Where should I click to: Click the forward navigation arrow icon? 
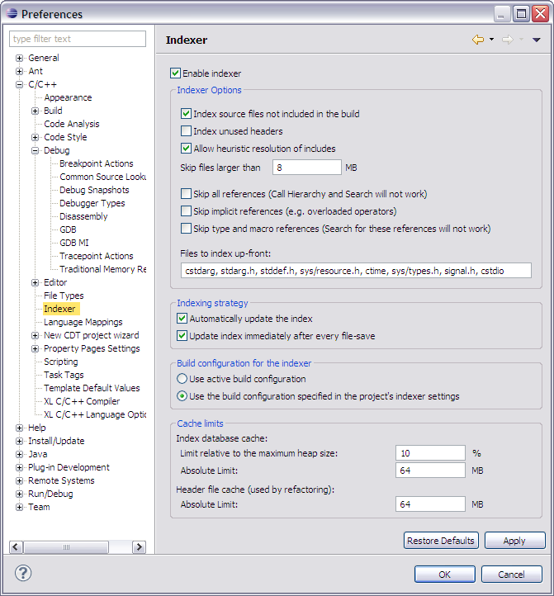(x=508, y=40)
